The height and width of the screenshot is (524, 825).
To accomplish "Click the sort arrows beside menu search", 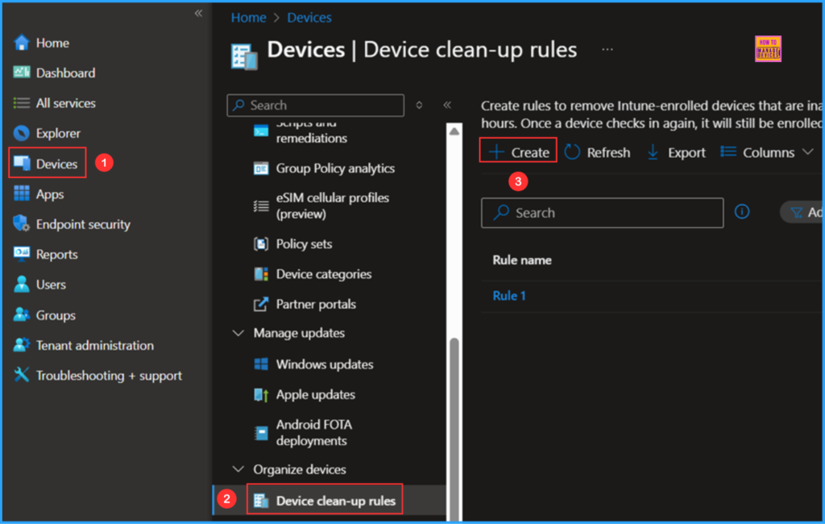I will tap(419, 105).
